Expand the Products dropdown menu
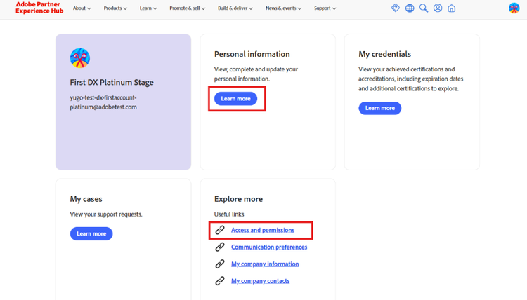527x300 pixels. (115, 8)
